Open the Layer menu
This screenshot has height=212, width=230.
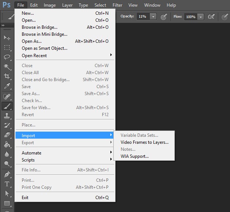coord(67,5)
